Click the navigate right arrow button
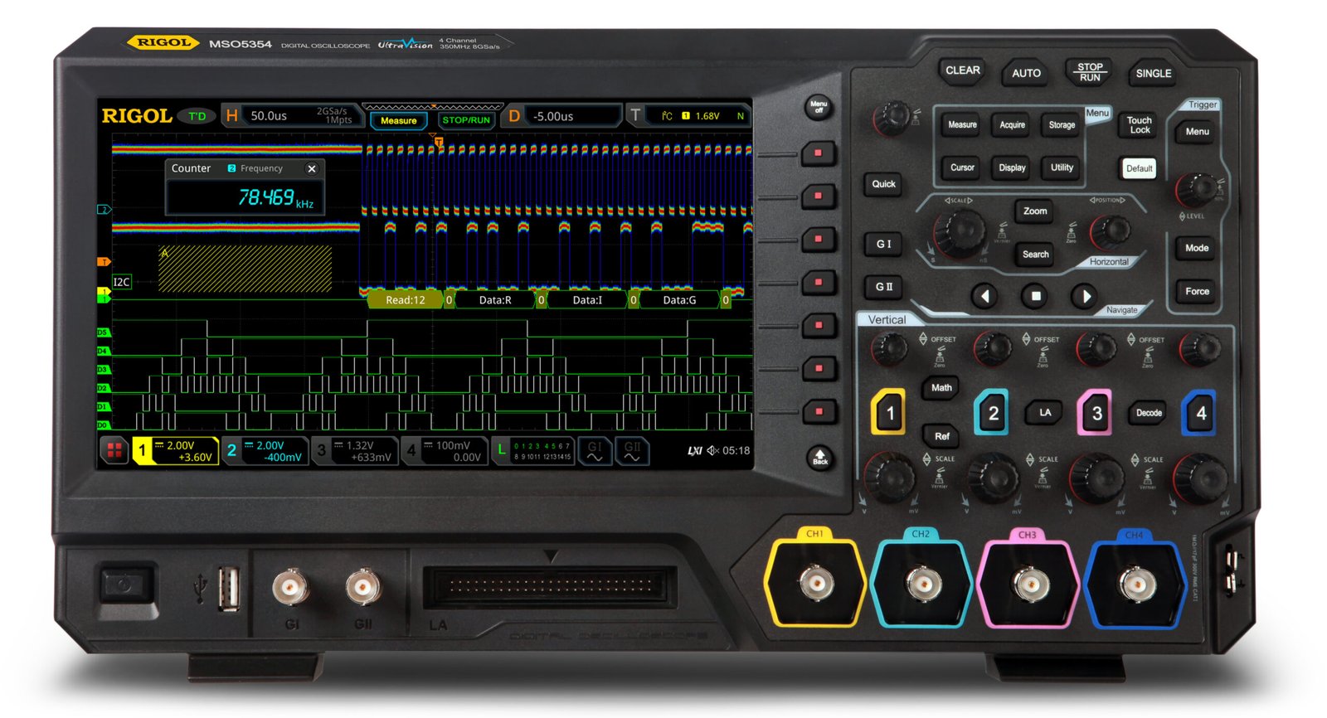 (x=1085, y=296)
